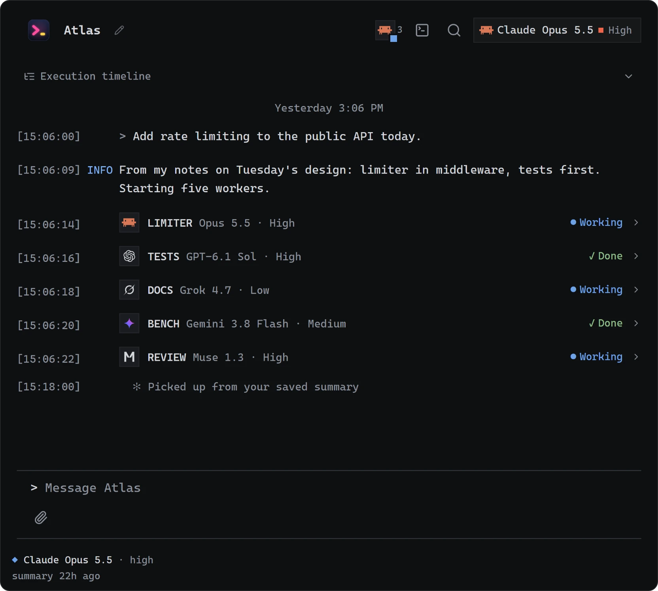Click the Atlas terminal prompt logo
Viewport: 658px width, 591px height.
point(39,30)
